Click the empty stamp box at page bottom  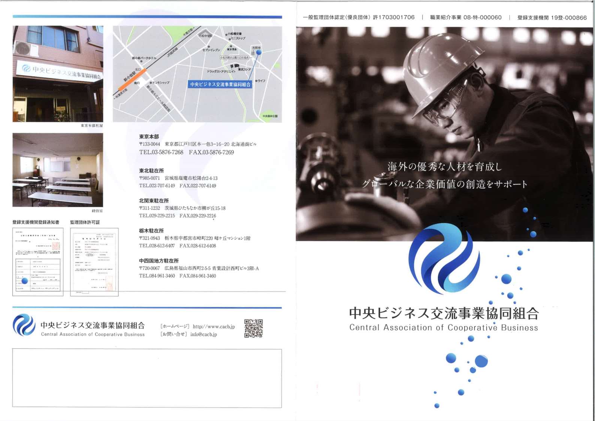(147, 378)
